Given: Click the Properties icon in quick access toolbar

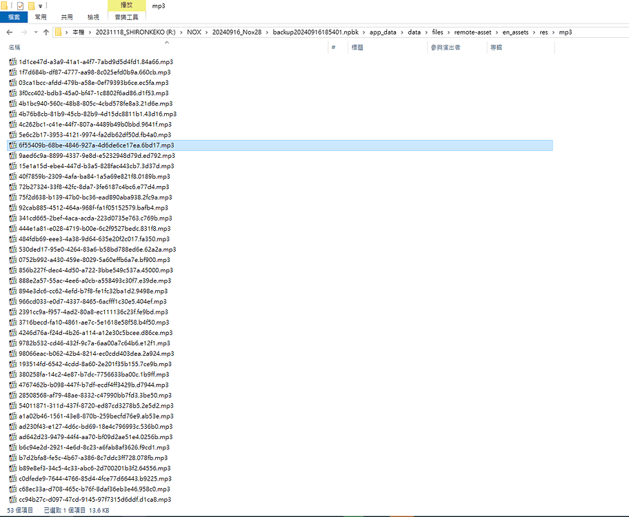Looking at the screenshot, I should [20, 6].
